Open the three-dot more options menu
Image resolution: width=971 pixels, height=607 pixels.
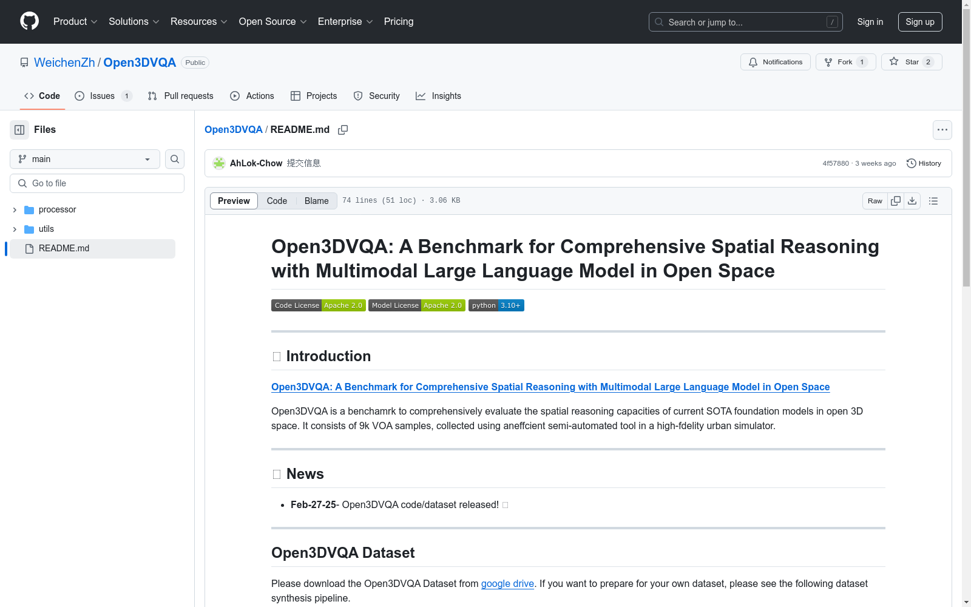pyautogui.click(x=942, y=130)
